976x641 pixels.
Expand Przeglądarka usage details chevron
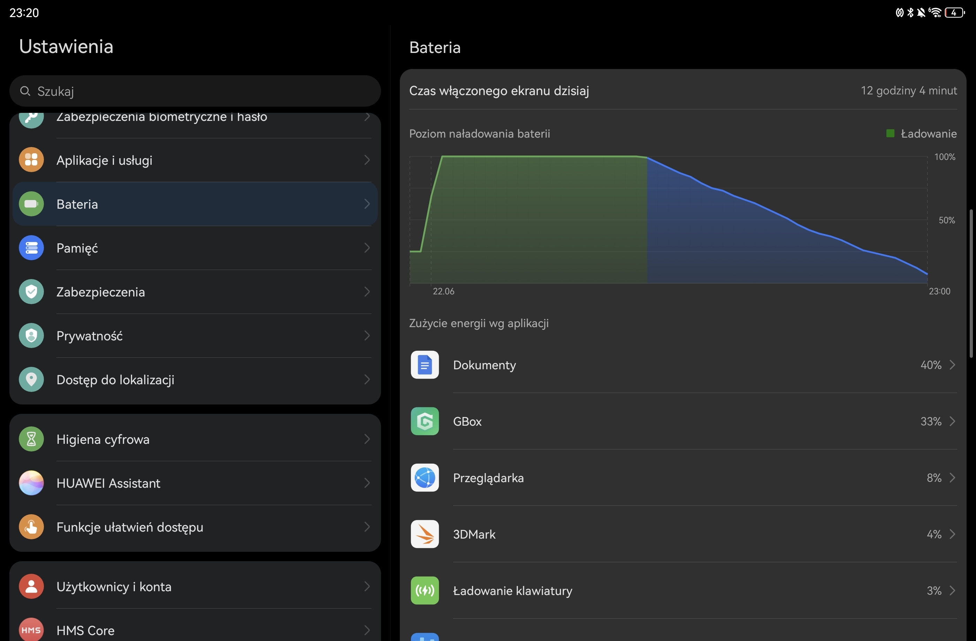tap(952, 478)
